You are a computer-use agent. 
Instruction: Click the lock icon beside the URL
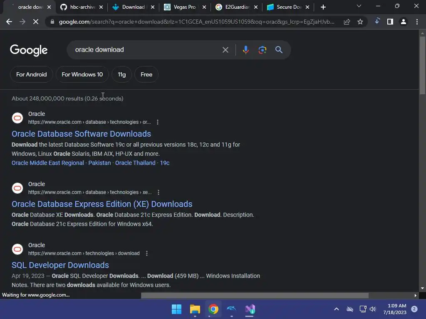(x=52, y=22)
